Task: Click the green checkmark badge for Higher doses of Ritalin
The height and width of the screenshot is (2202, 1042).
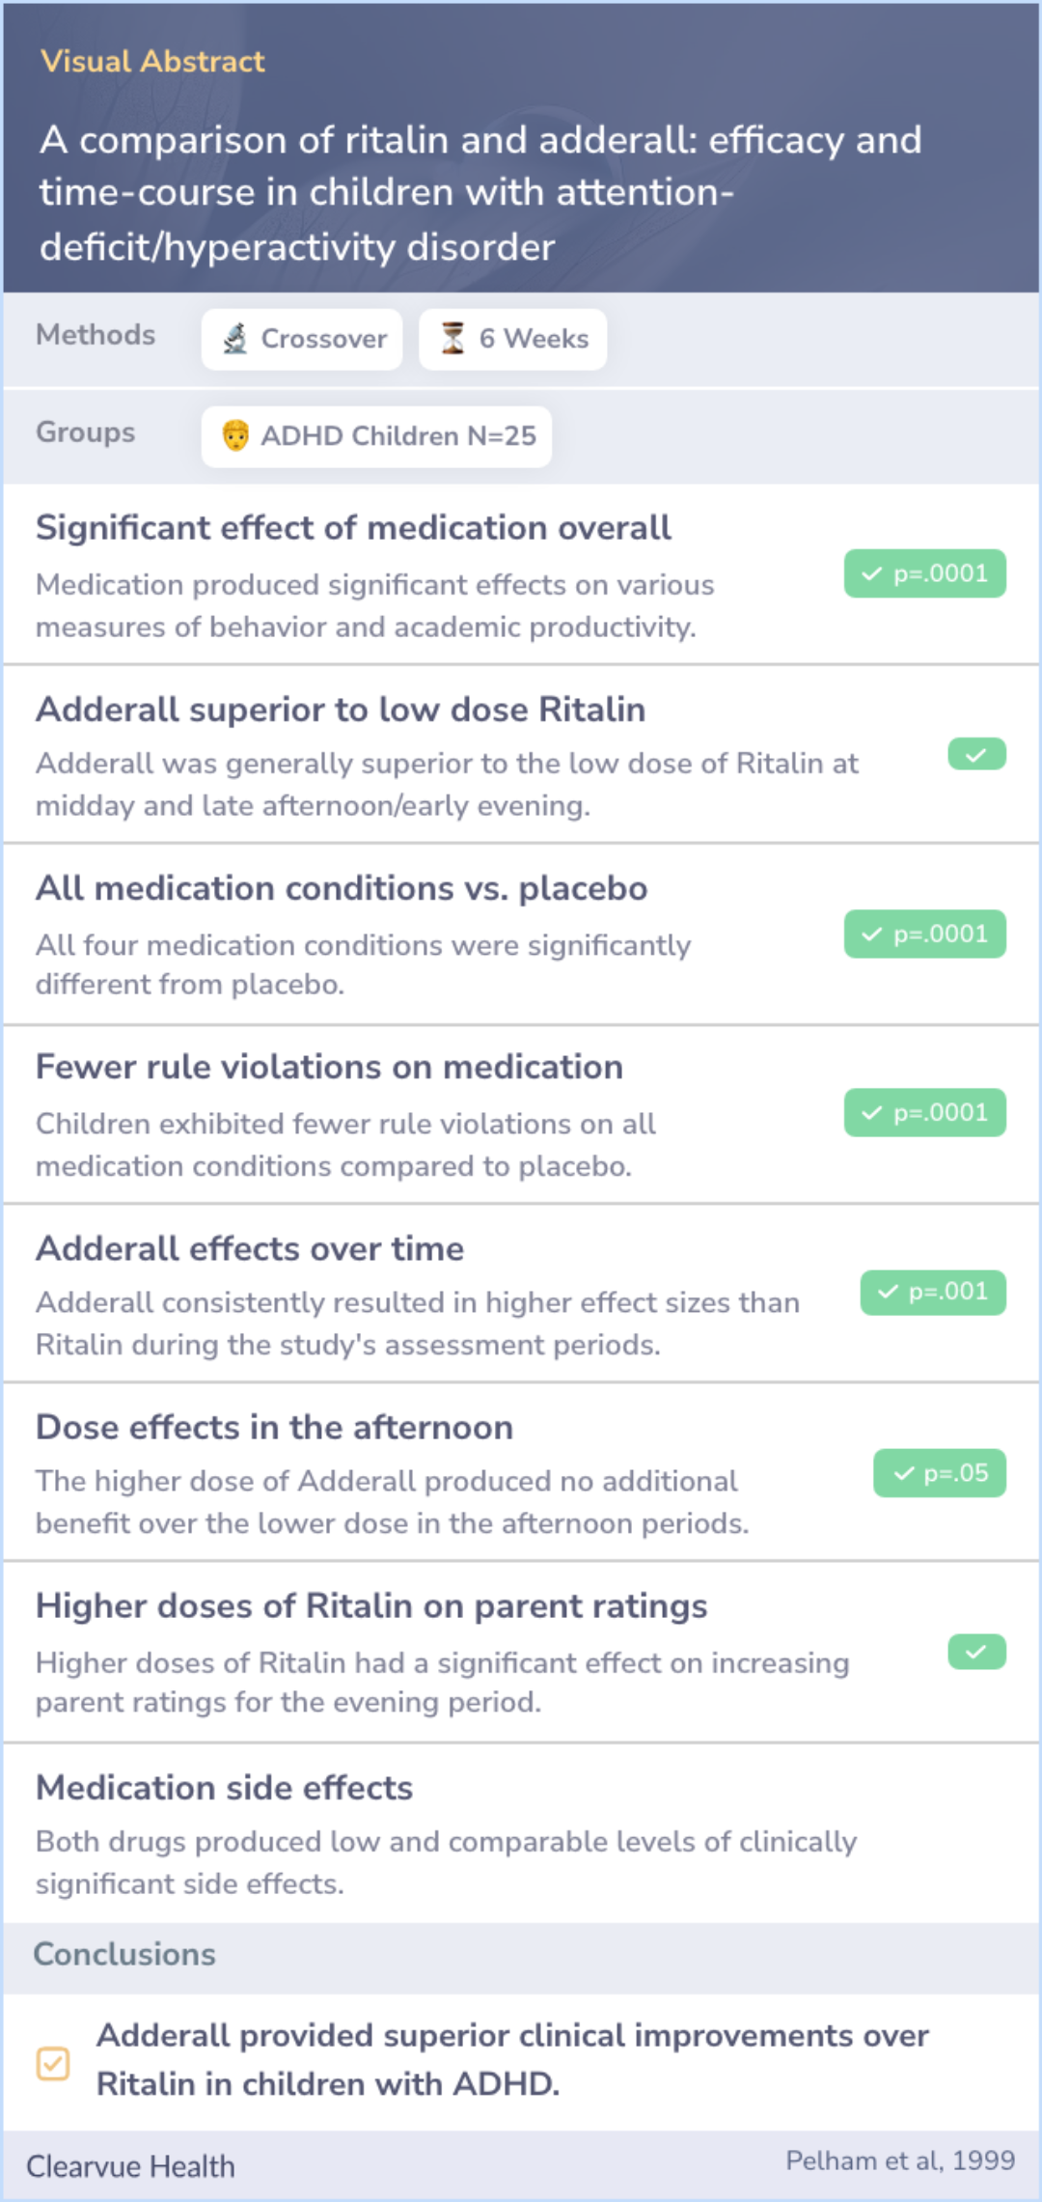Action: (976, 1652)
